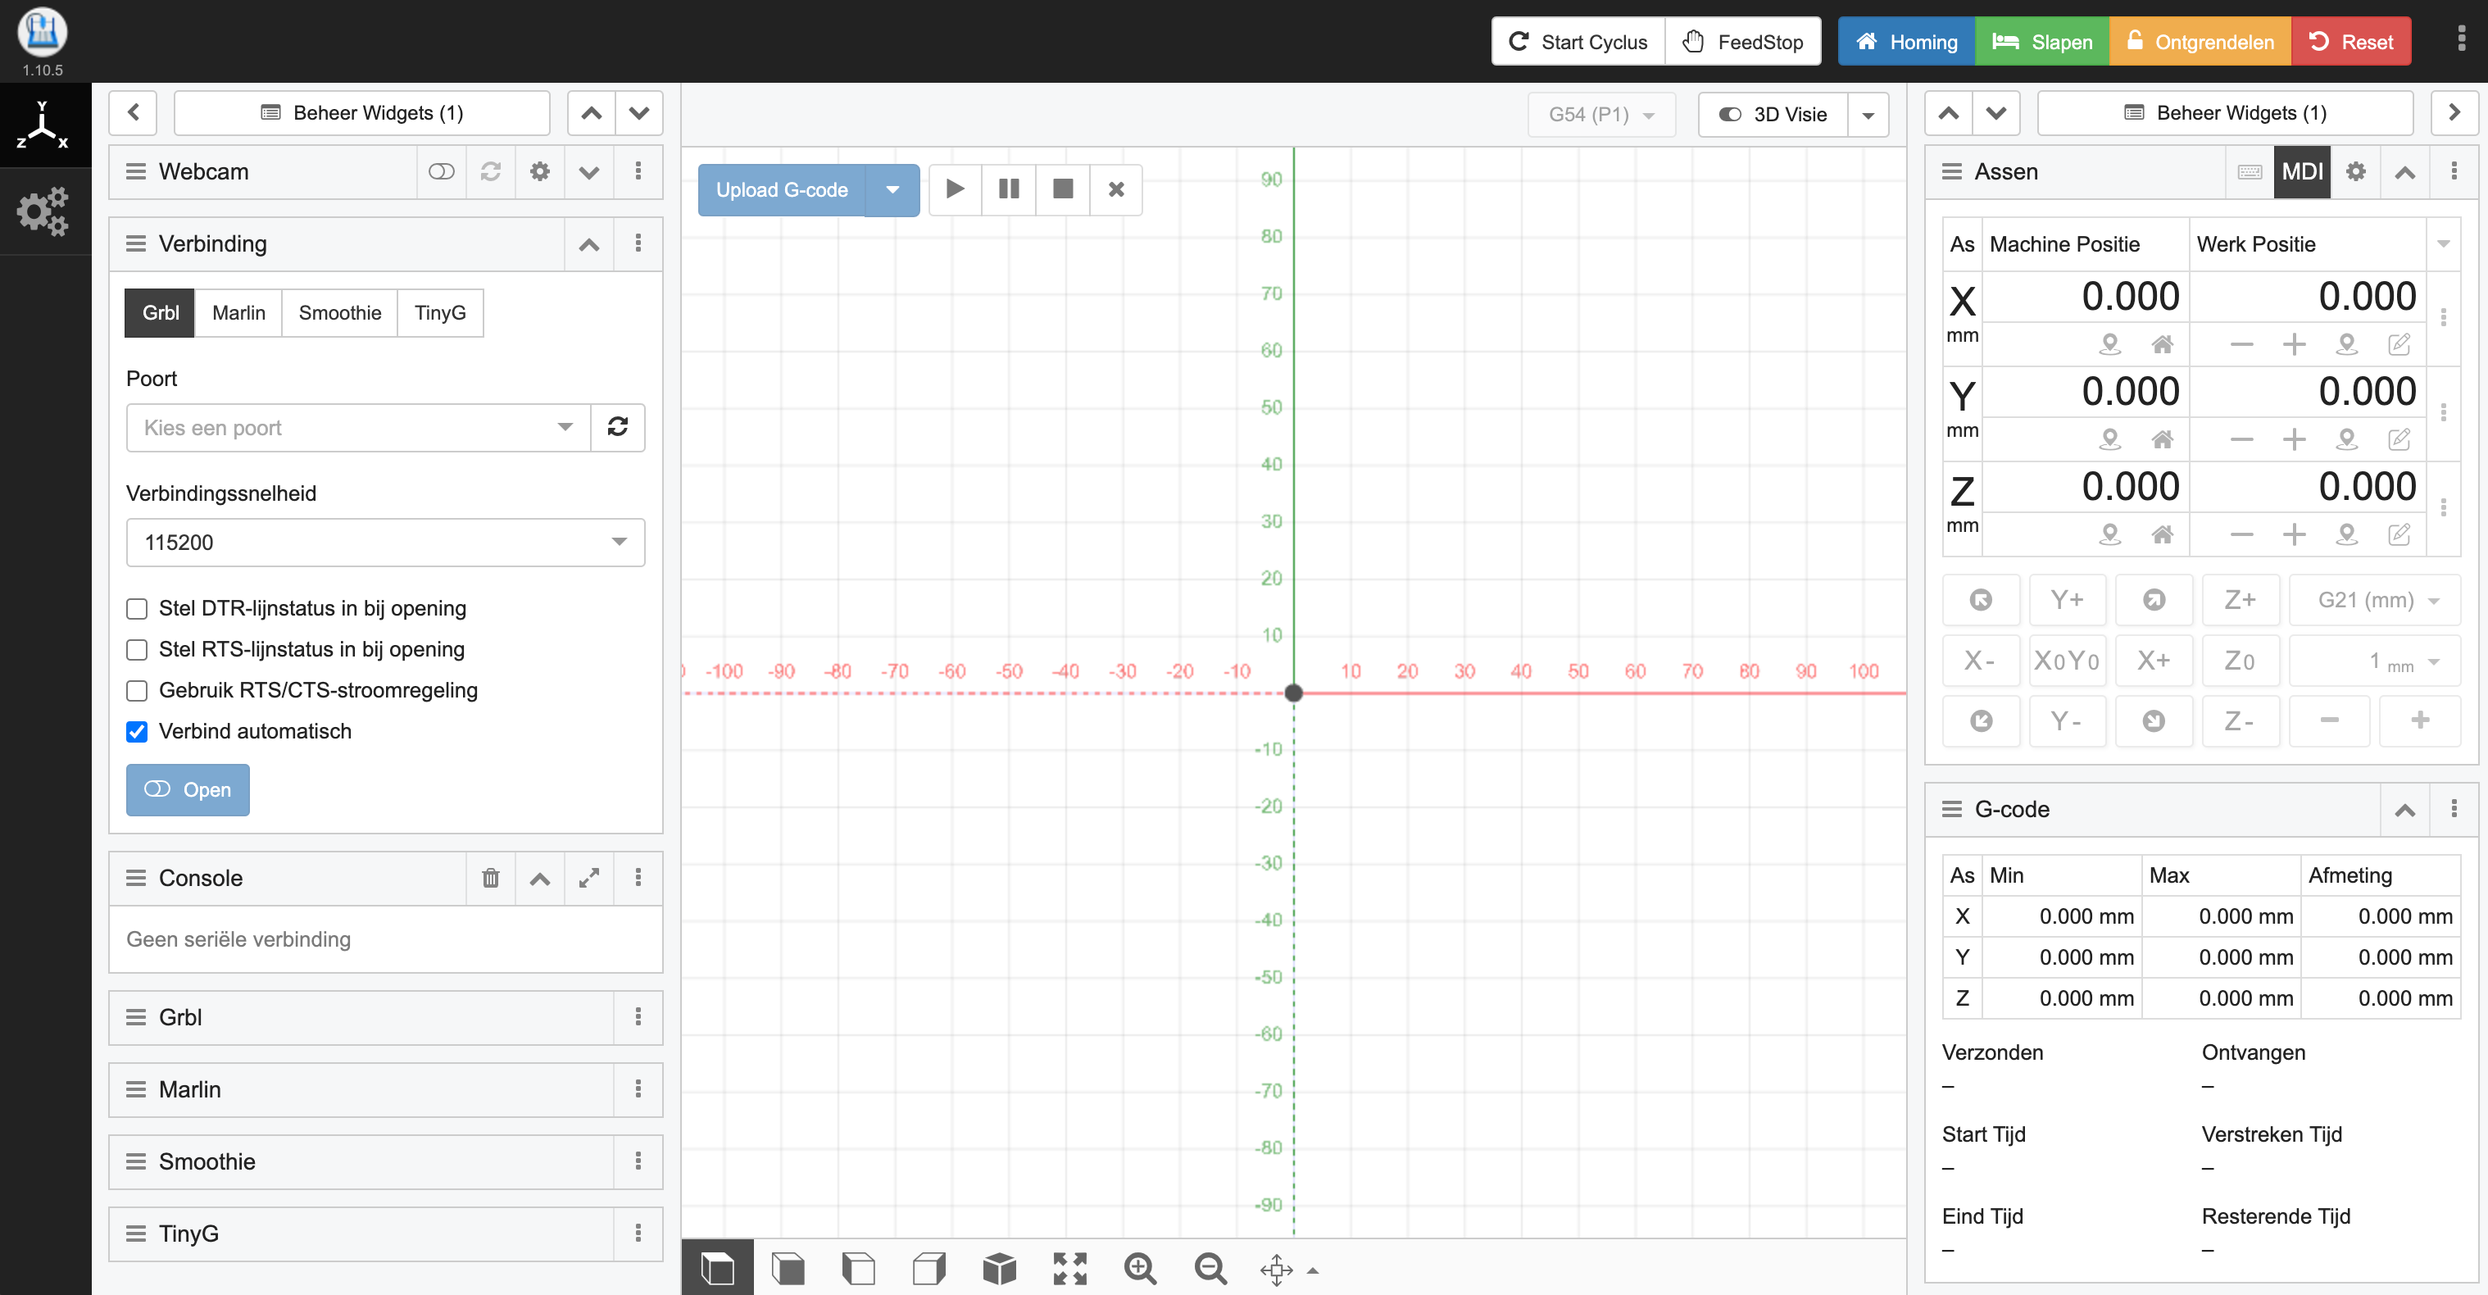This screenshot has width=2488, height=1295.
Task: Open the G54 (P1) coordinate dropdown
Action: (x=1601, y=114)
